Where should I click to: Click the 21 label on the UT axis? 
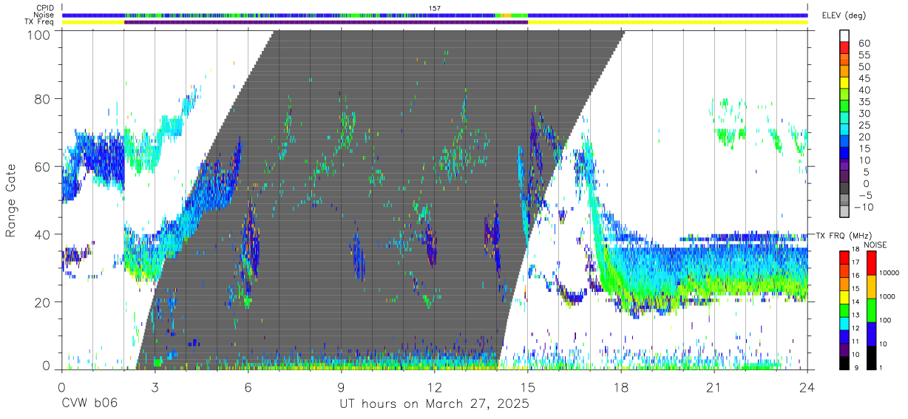pos(714,387)
